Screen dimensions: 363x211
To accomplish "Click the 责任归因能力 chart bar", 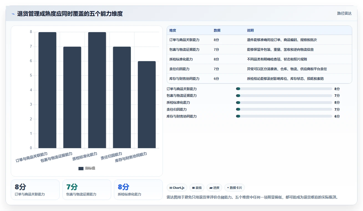I will (x=122, y=97).
